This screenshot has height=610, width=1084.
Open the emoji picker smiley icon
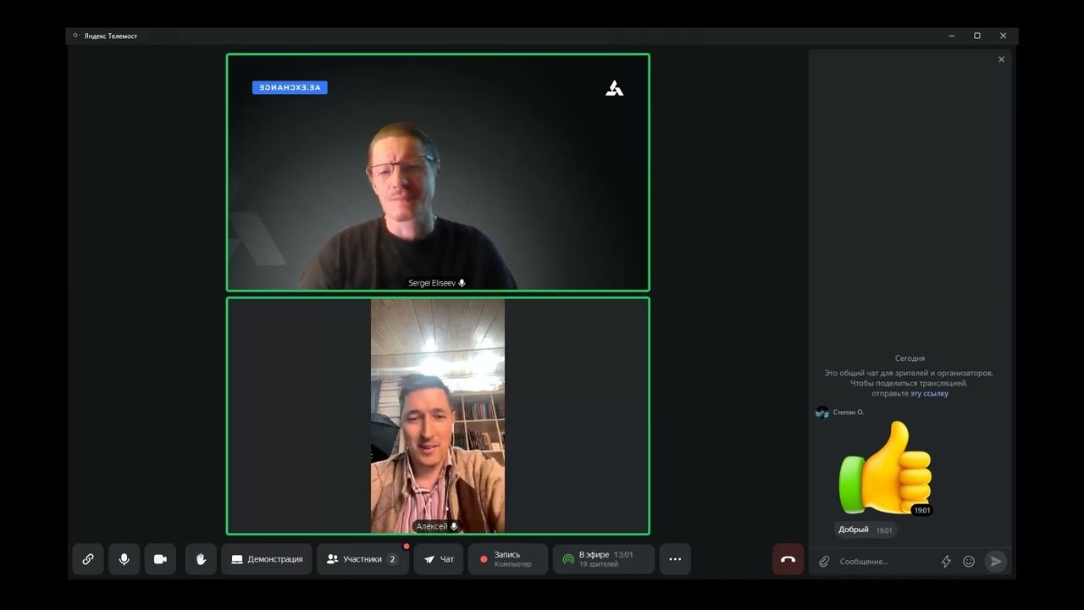click(x=969, y=562)
